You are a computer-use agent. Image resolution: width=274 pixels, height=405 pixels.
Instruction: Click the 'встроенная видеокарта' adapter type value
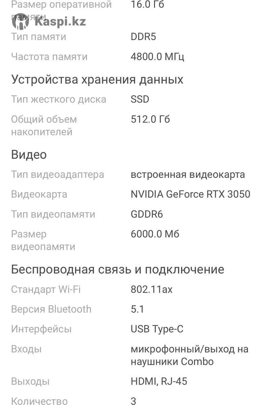[188, 174]
